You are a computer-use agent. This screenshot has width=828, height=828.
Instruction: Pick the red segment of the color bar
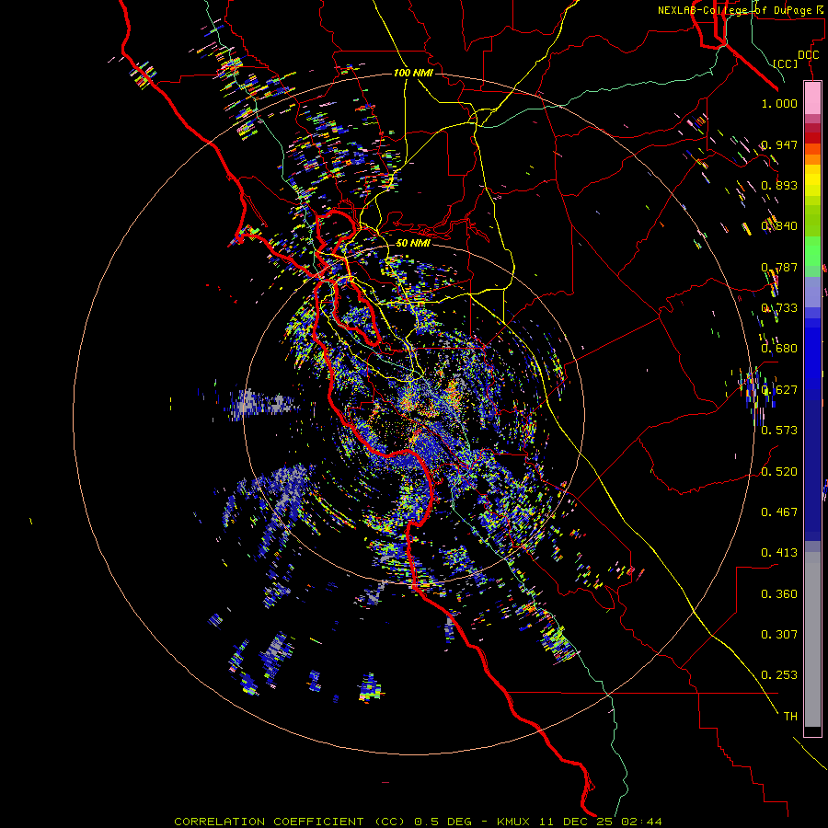point(812,137)
